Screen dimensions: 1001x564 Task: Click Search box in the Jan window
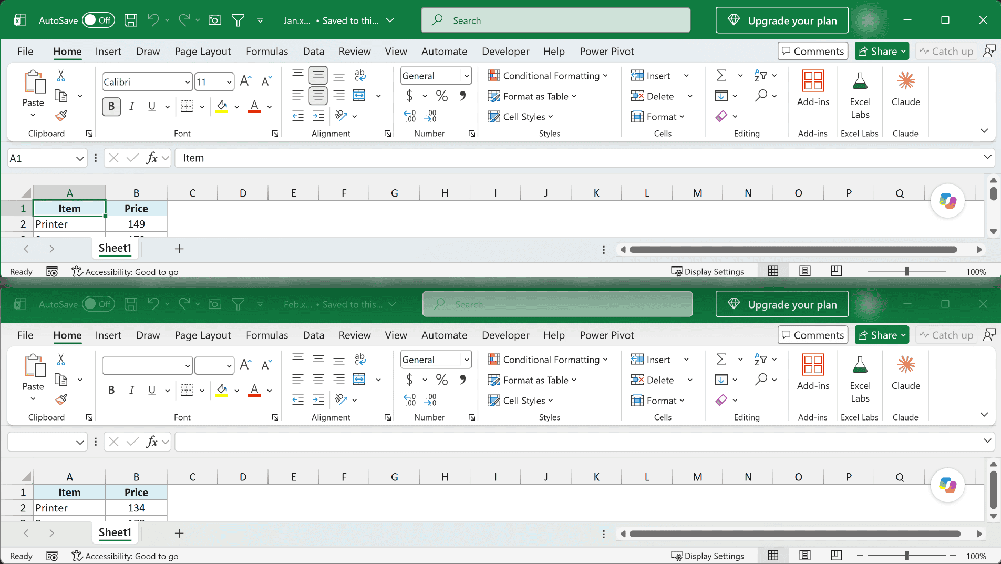point(555,20)
